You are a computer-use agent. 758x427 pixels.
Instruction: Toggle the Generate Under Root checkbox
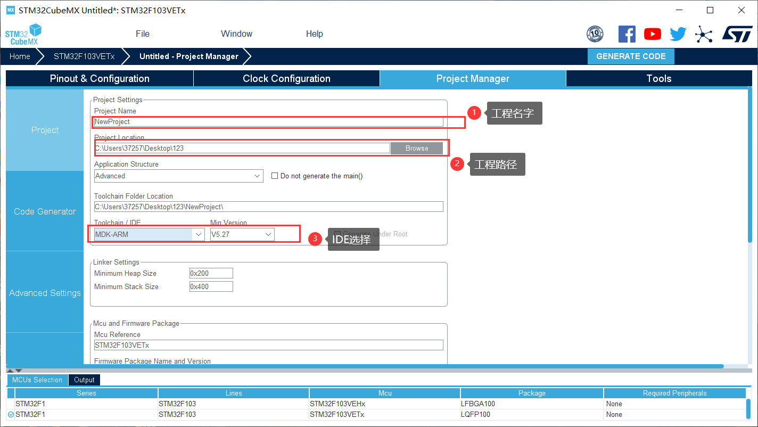coord(337,234)
